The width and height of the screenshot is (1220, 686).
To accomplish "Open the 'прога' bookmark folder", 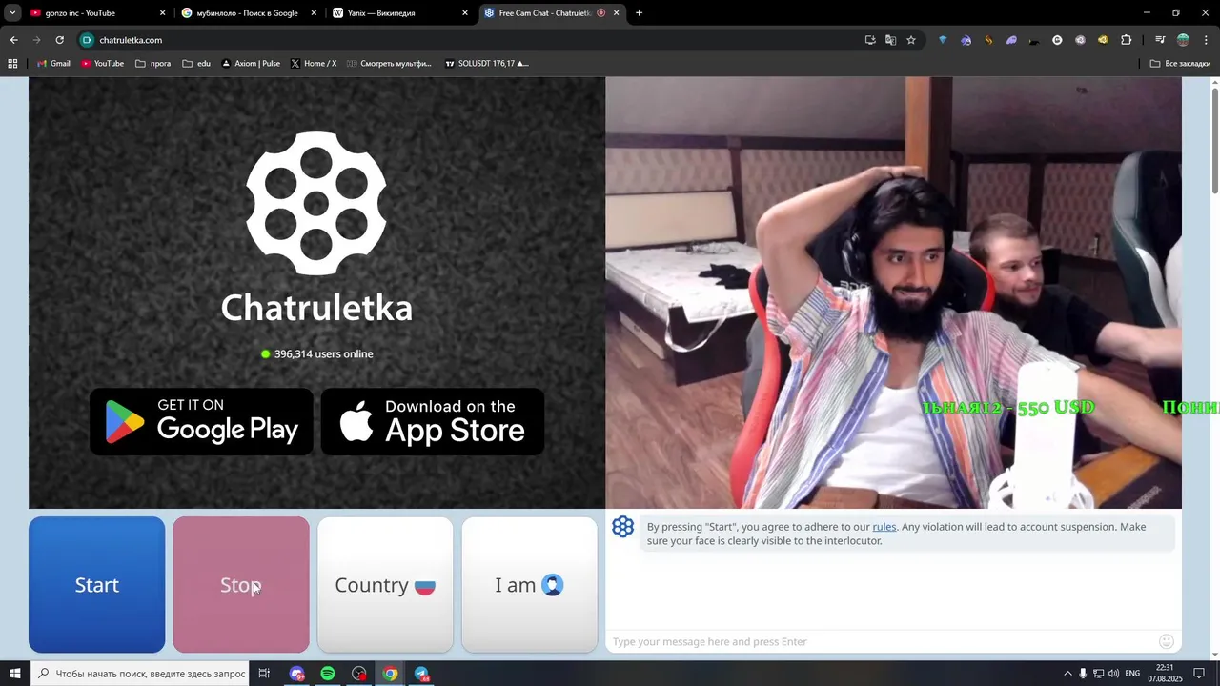I will pos(152,64).
